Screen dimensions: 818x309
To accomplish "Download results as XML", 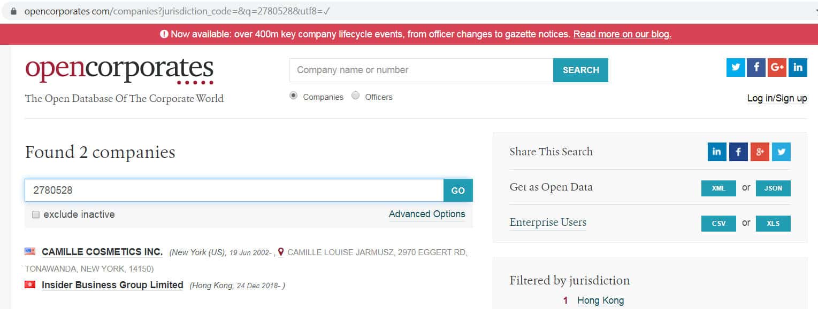I will click(718, 188).
